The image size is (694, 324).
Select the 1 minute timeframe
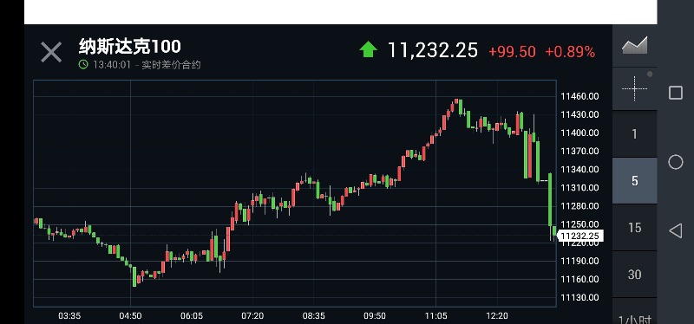pyautogui.click(x=634, y=134)
